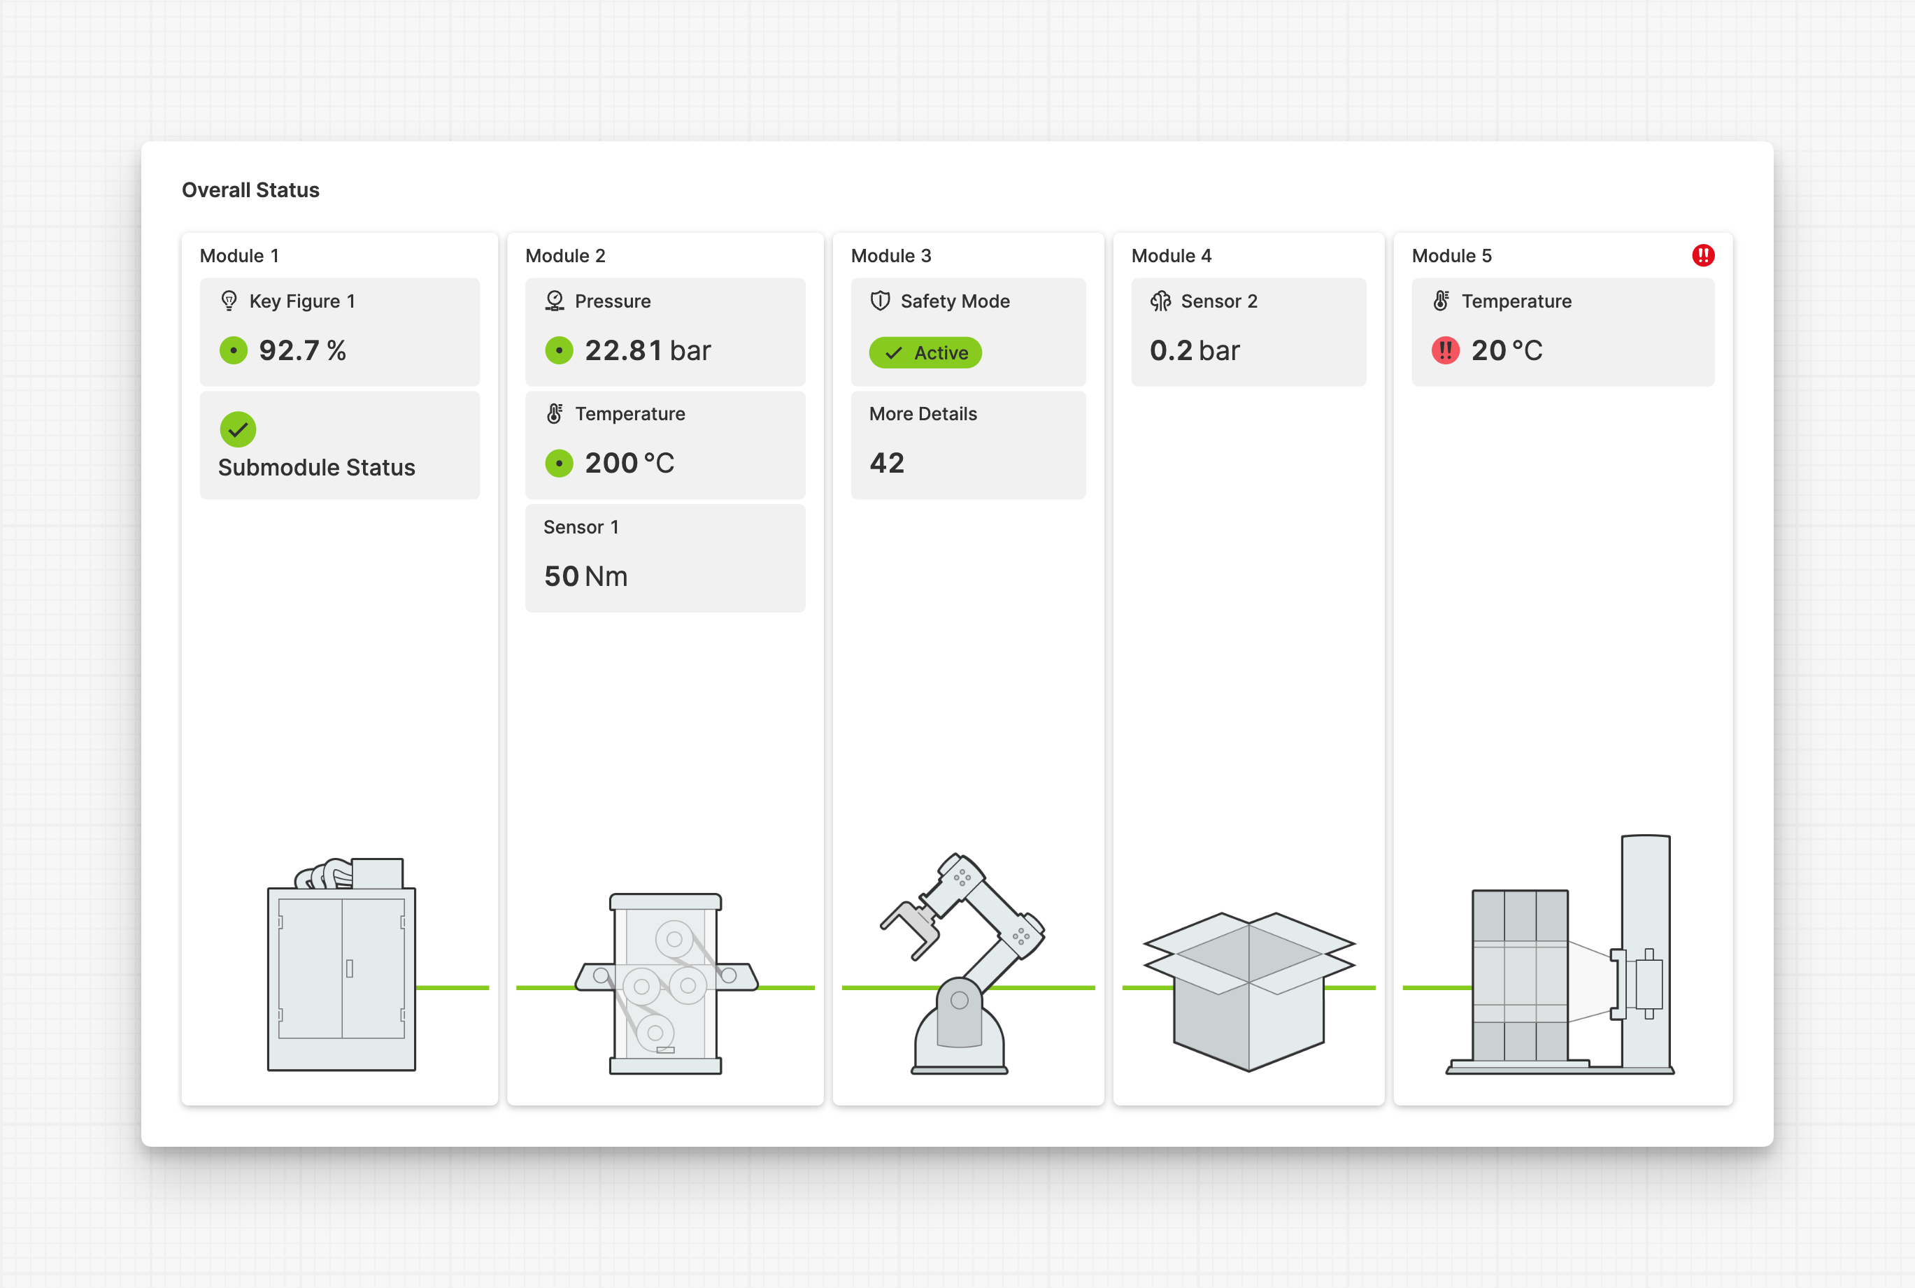The width and height of the screenshot is (1915, 1288).
Task: Click the Sensor 2 icon
Action: (1160, 301)
